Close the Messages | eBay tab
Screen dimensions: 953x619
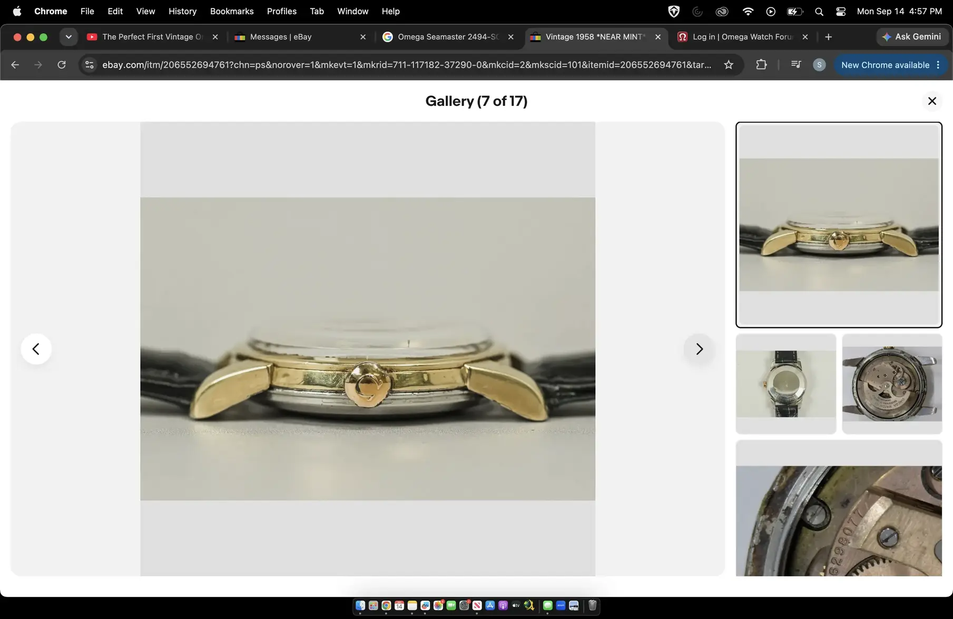pos(363,37)
